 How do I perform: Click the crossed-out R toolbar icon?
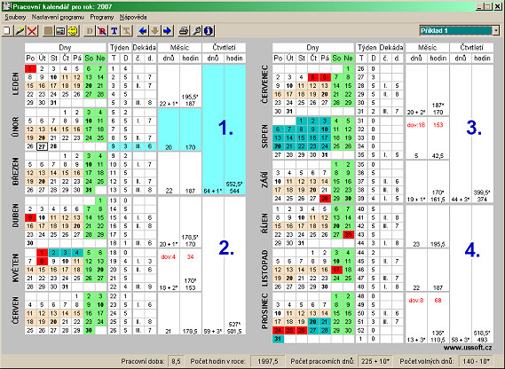coord(102,31)
